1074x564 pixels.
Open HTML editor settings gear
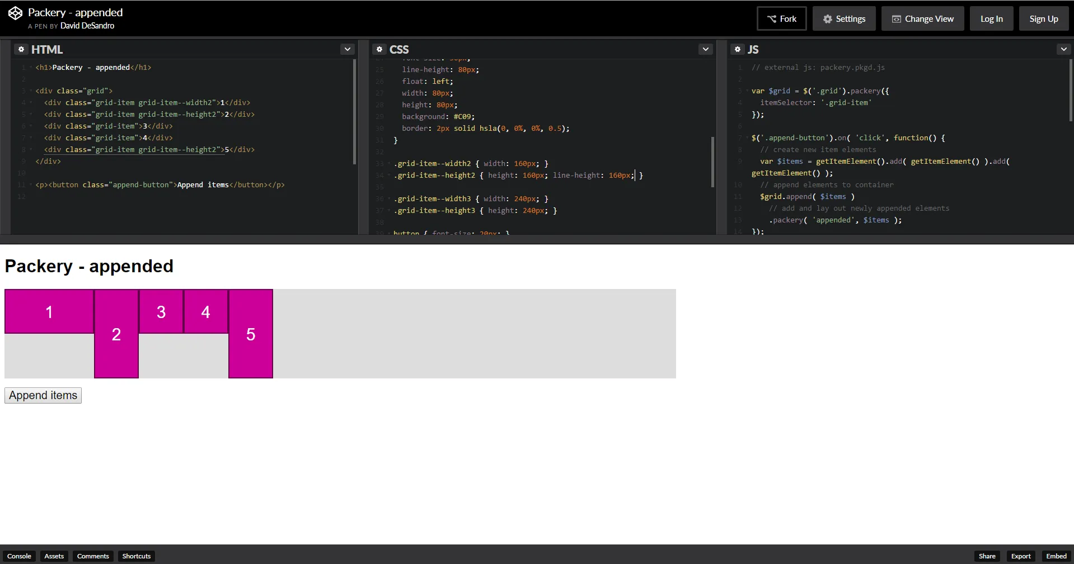click(21, 49)
